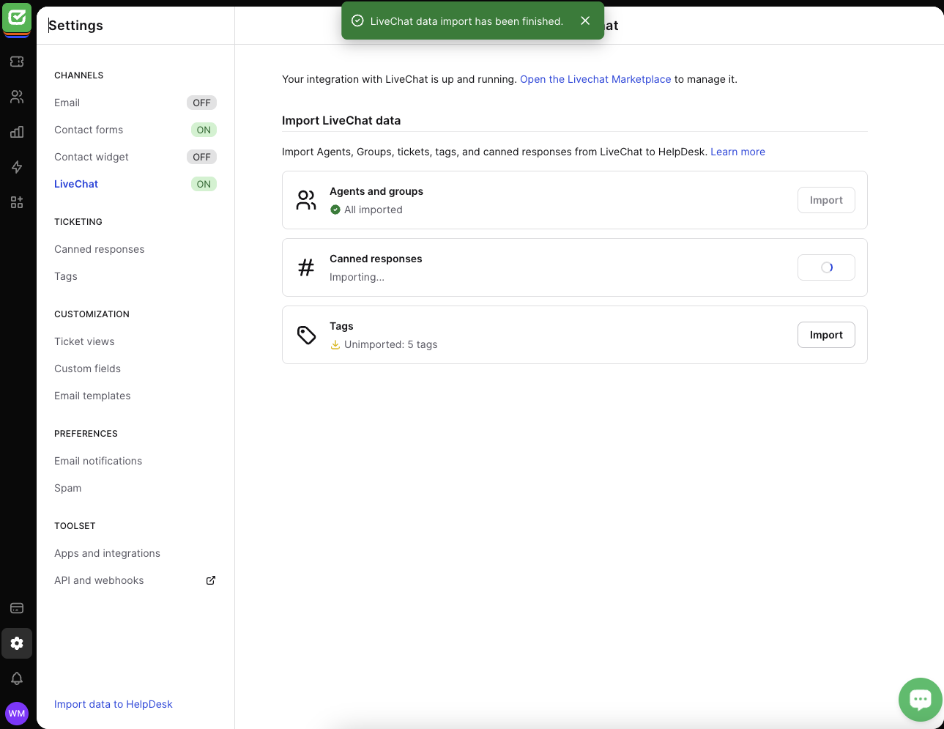Toggle Email channel OFF badge
The width and height of the screenshot is (944, 729).
click(x=201, y=103)
